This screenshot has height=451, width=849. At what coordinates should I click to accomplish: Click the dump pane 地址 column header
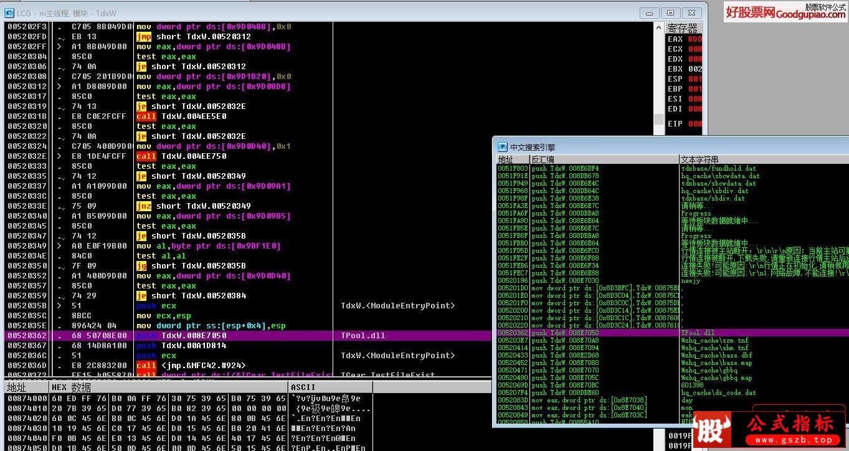tap(27, 387)
